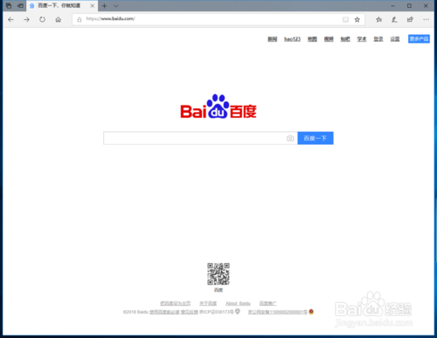
Task: Maximize the browser window
Action: [409, 5]
